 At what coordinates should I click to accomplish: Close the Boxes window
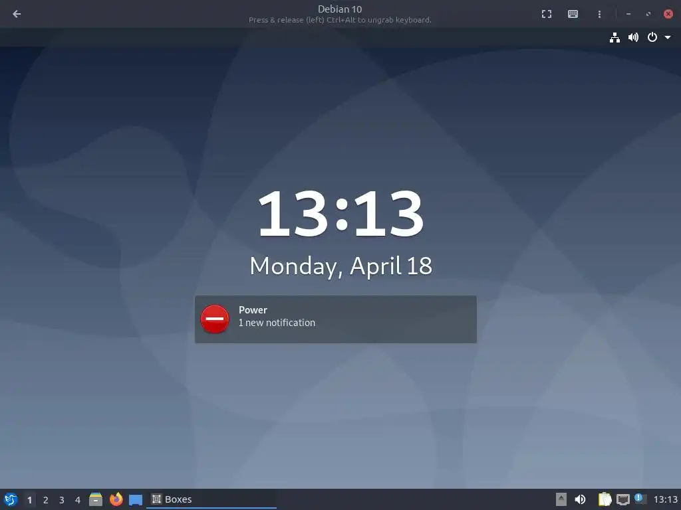tap(668, 14)
